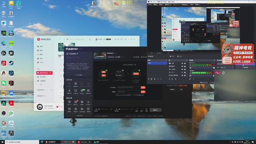Screen dimensions: 256x144
Task: Add a new source in OBS sources panel
Action: coord(170,79)
